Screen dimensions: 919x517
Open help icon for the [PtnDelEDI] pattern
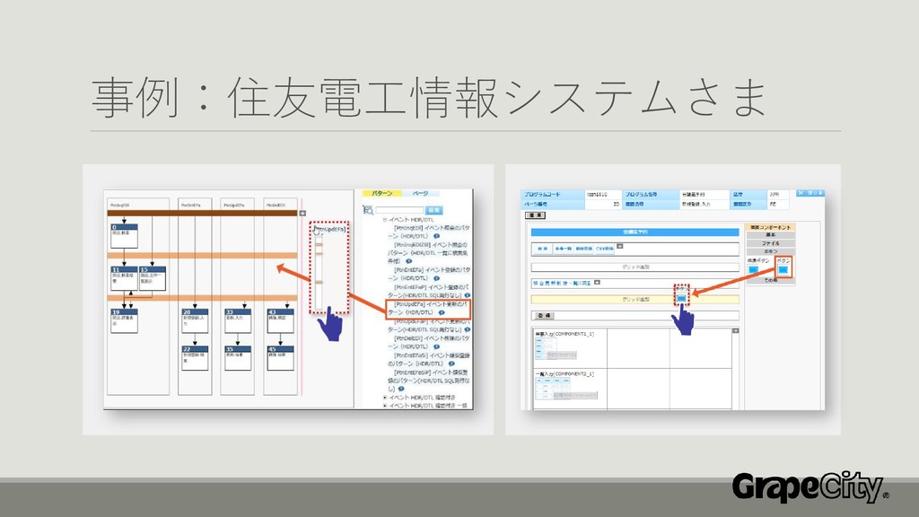[x=436, y=347]
